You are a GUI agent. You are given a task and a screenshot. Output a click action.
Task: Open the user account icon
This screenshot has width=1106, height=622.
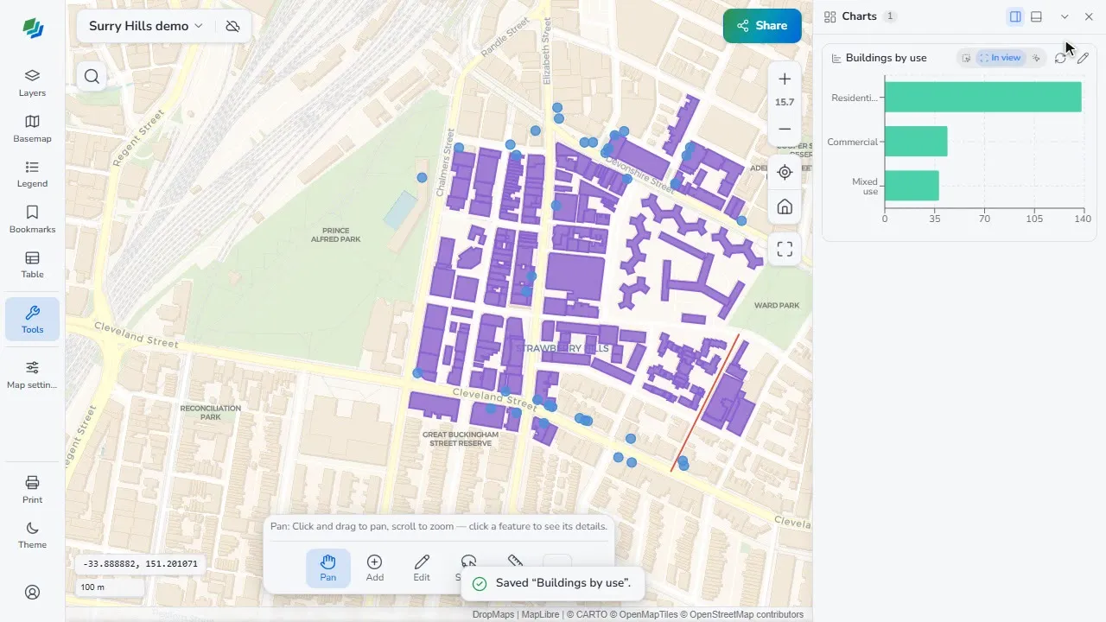[32, 592]
